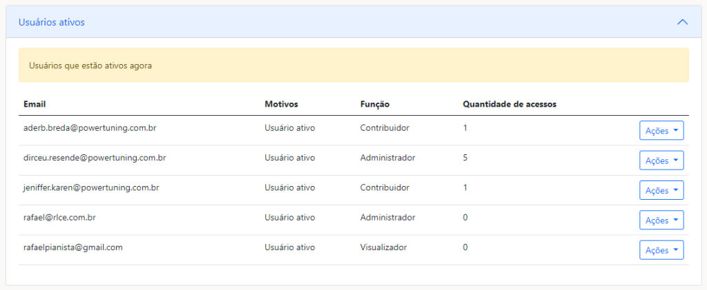Click the Função column header
The width and height of the screenshot is (707, 290).
375,104
